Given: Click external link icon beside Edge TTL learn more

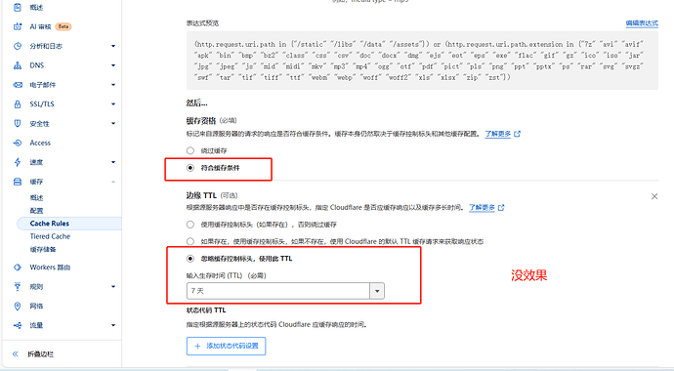Looking at the screenshot, I should [x=501, y=207].
